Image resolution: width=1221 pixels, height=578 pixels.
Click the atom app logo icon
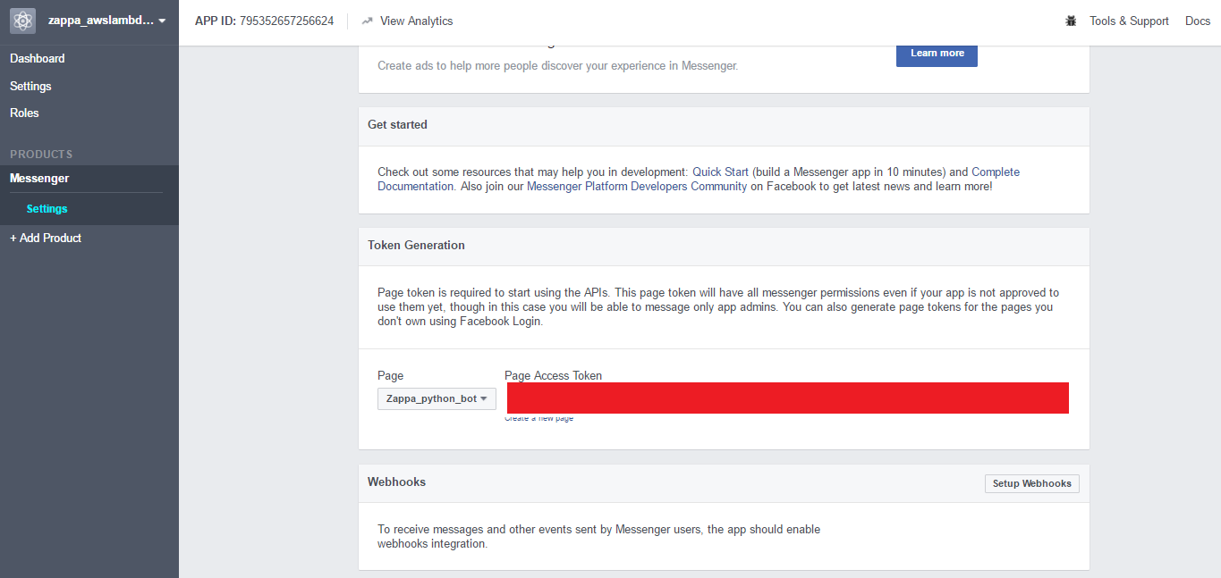click(x=22, y=21)
